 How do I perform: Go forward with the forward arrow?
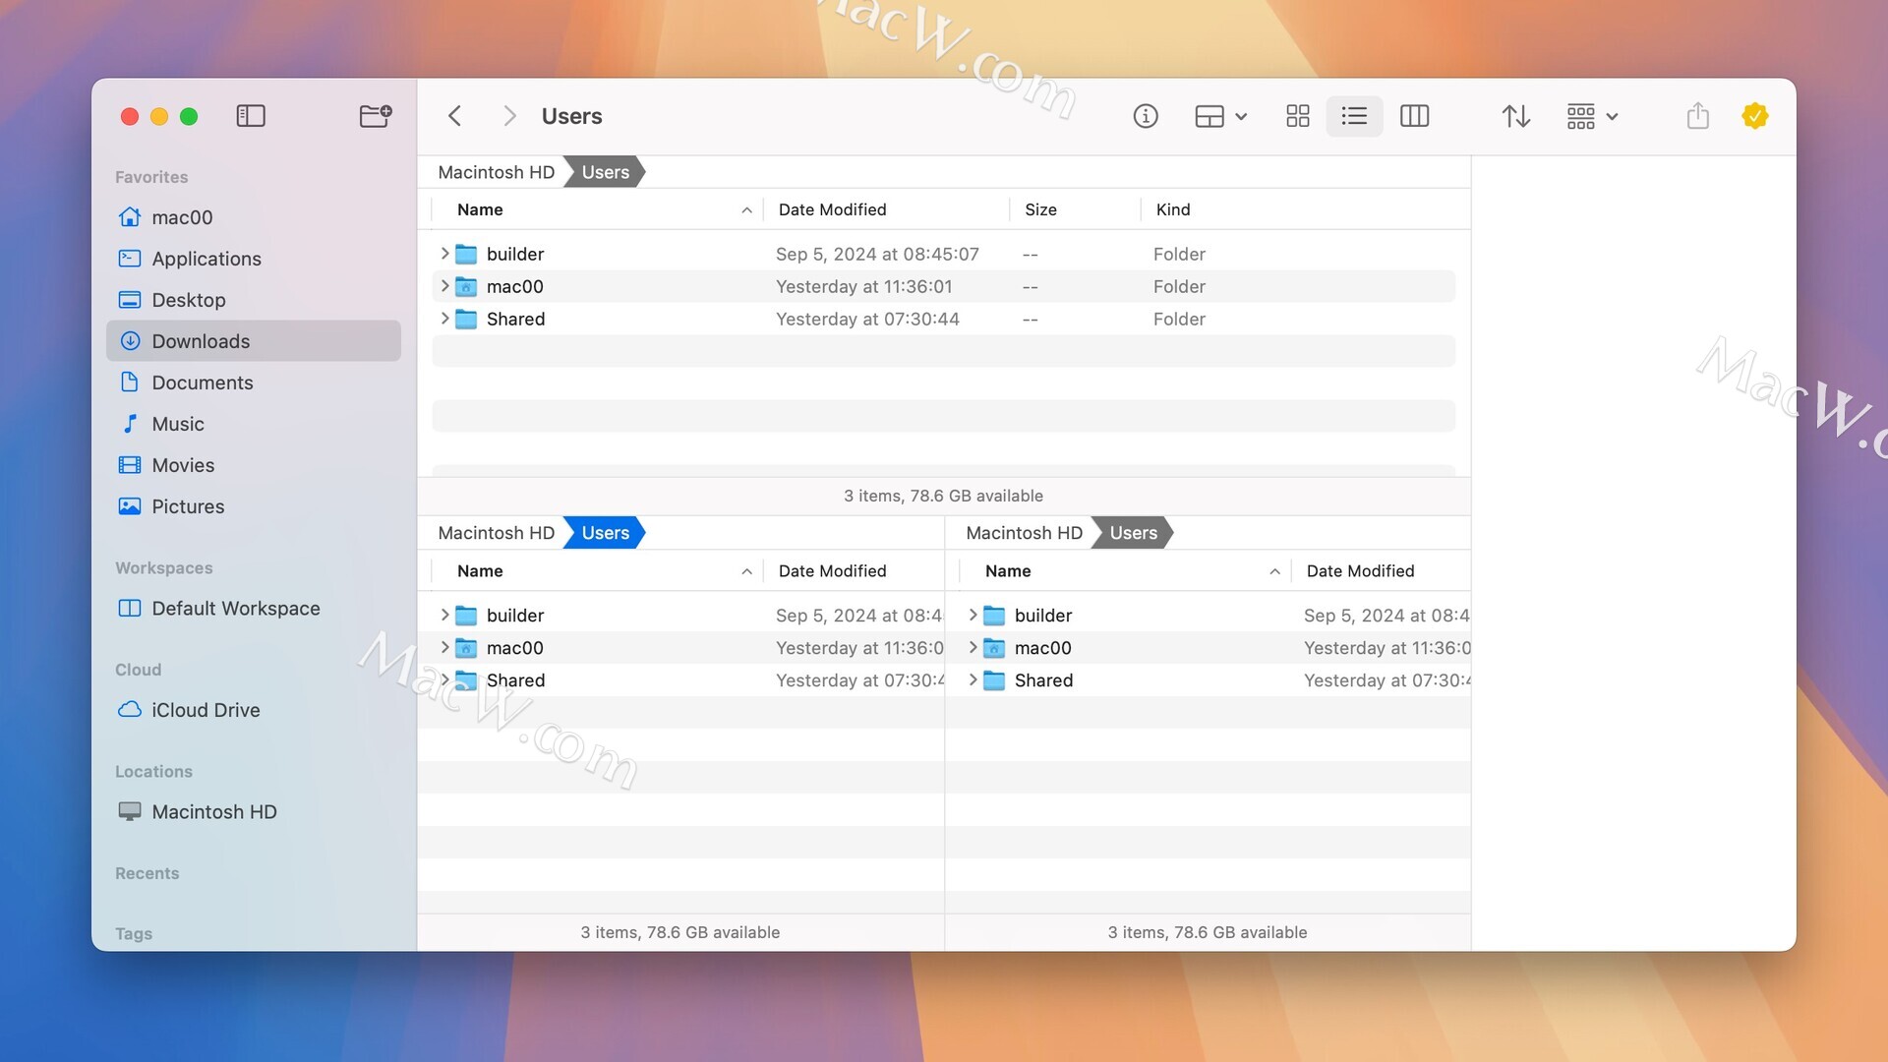(508, 116)
